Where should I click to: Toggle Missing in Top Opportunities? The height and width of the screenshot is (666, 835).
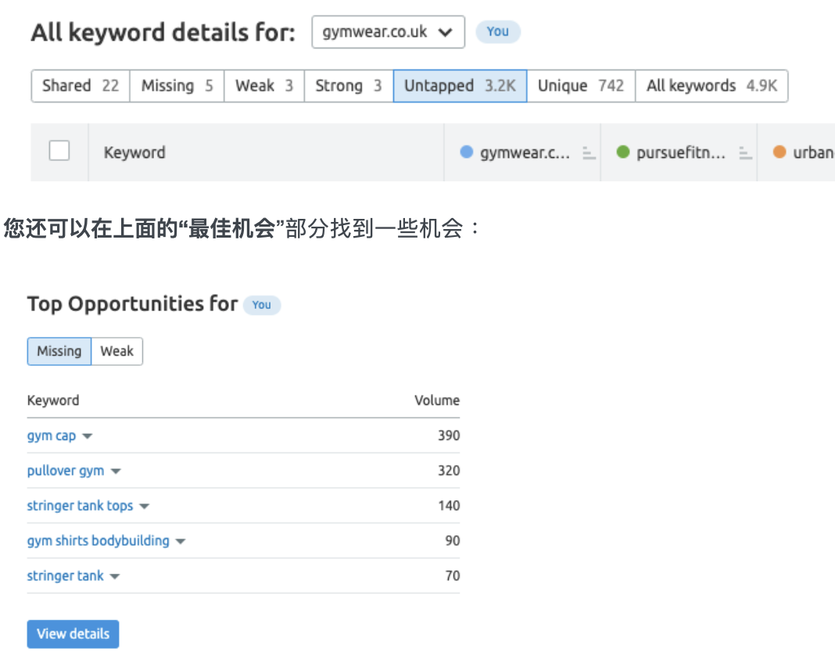coord(59,351)
